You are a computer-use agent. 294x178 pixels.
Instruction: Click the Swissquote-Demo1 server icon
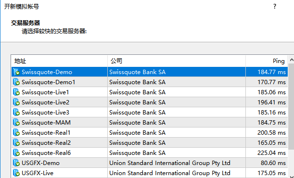(x=16, y=82)
